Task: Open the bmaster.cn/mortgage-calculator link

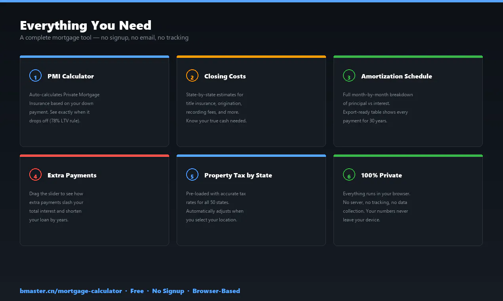Action: point(71,291)
